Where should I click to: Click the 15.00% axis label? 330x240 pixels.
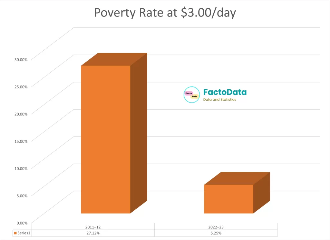[20, 141]
